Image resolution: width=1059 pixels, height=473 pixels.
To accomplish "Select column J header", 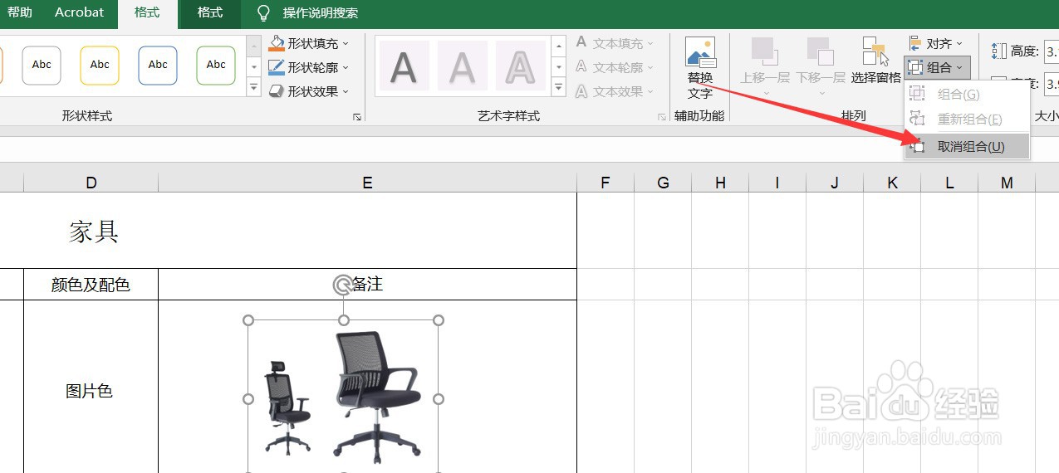I will pos(835,183).
